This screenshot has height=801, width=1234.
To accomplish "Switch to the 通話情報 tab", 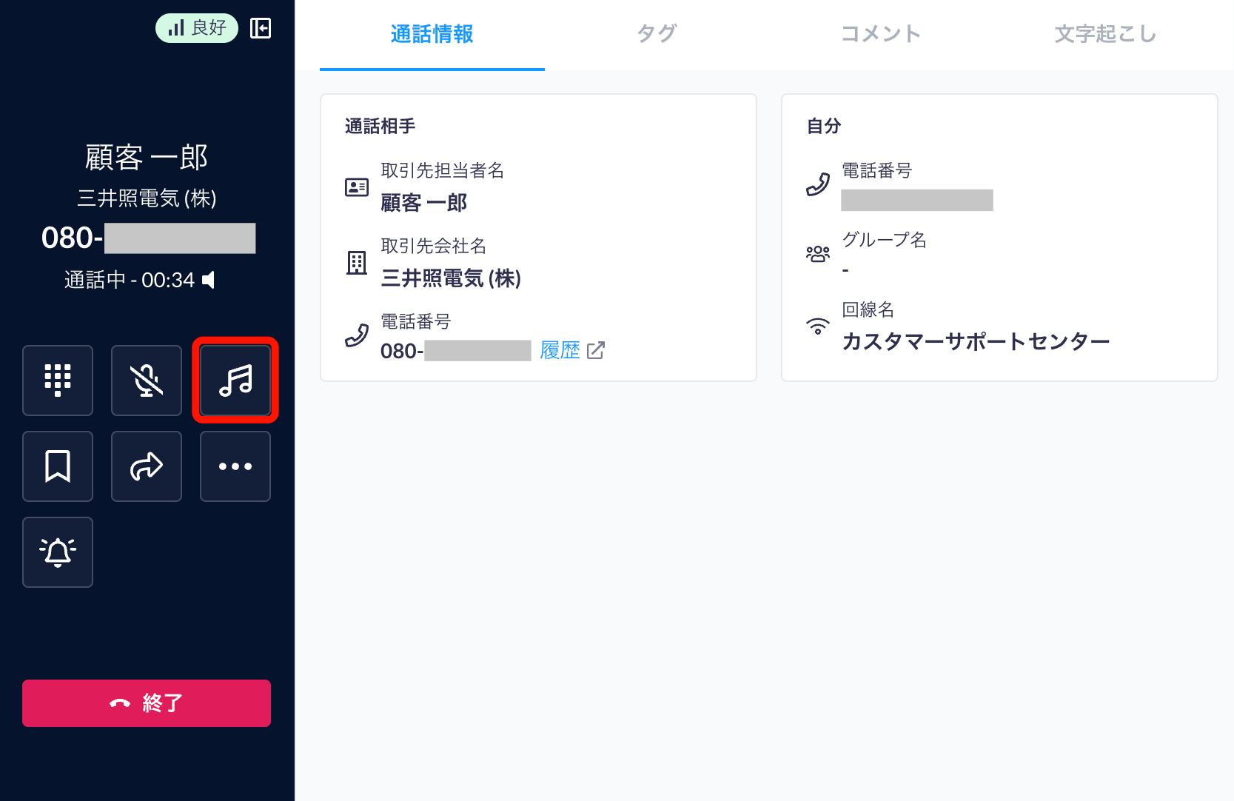I will (x=432, y=34).
